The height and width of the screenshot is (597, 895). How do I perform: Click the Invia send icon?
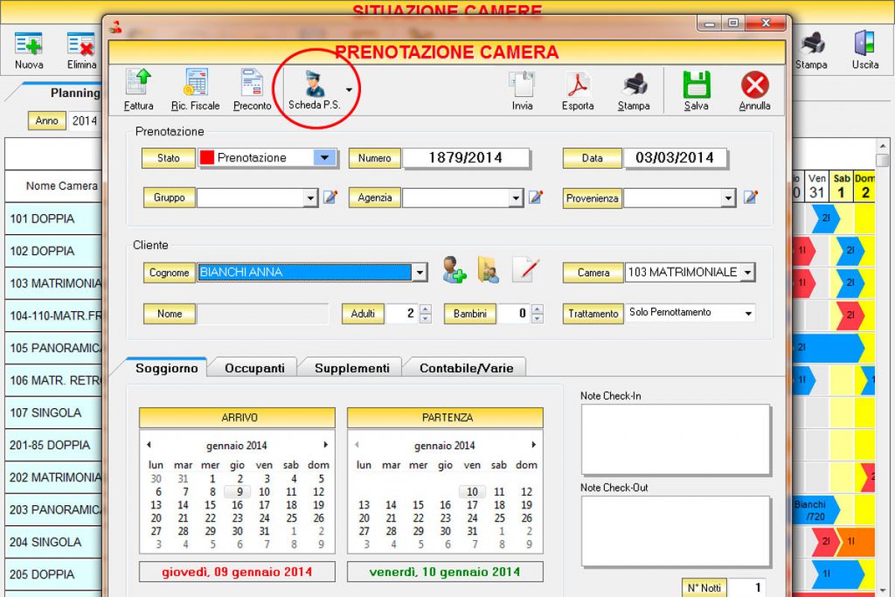[x=522, y=90]
